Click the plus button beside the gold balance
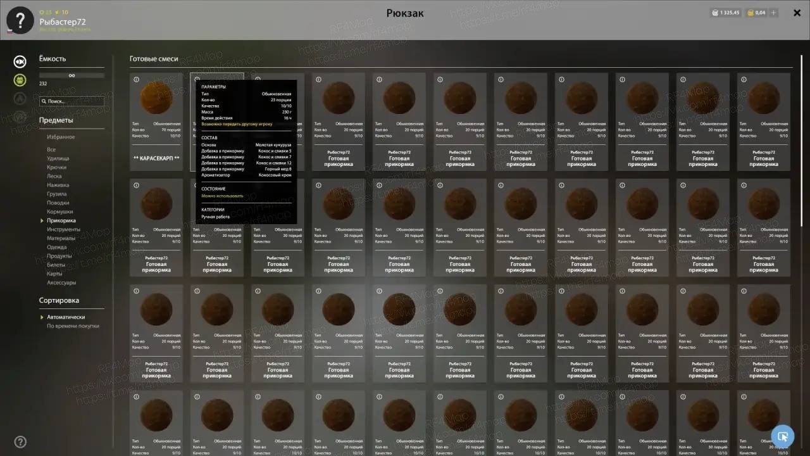The image size is (810, 456). [773, 13]
